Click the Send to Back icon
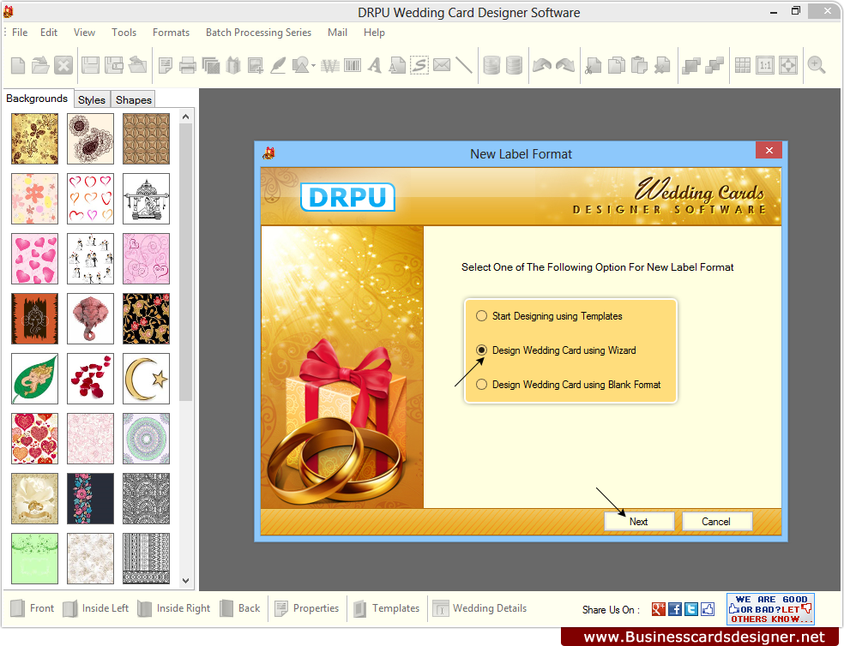Viewport: 844px width, 646px height. coord(714,66)
